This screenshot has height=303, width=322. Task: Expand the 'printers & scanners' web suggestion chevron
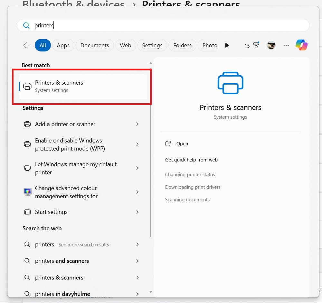point(137,277)
